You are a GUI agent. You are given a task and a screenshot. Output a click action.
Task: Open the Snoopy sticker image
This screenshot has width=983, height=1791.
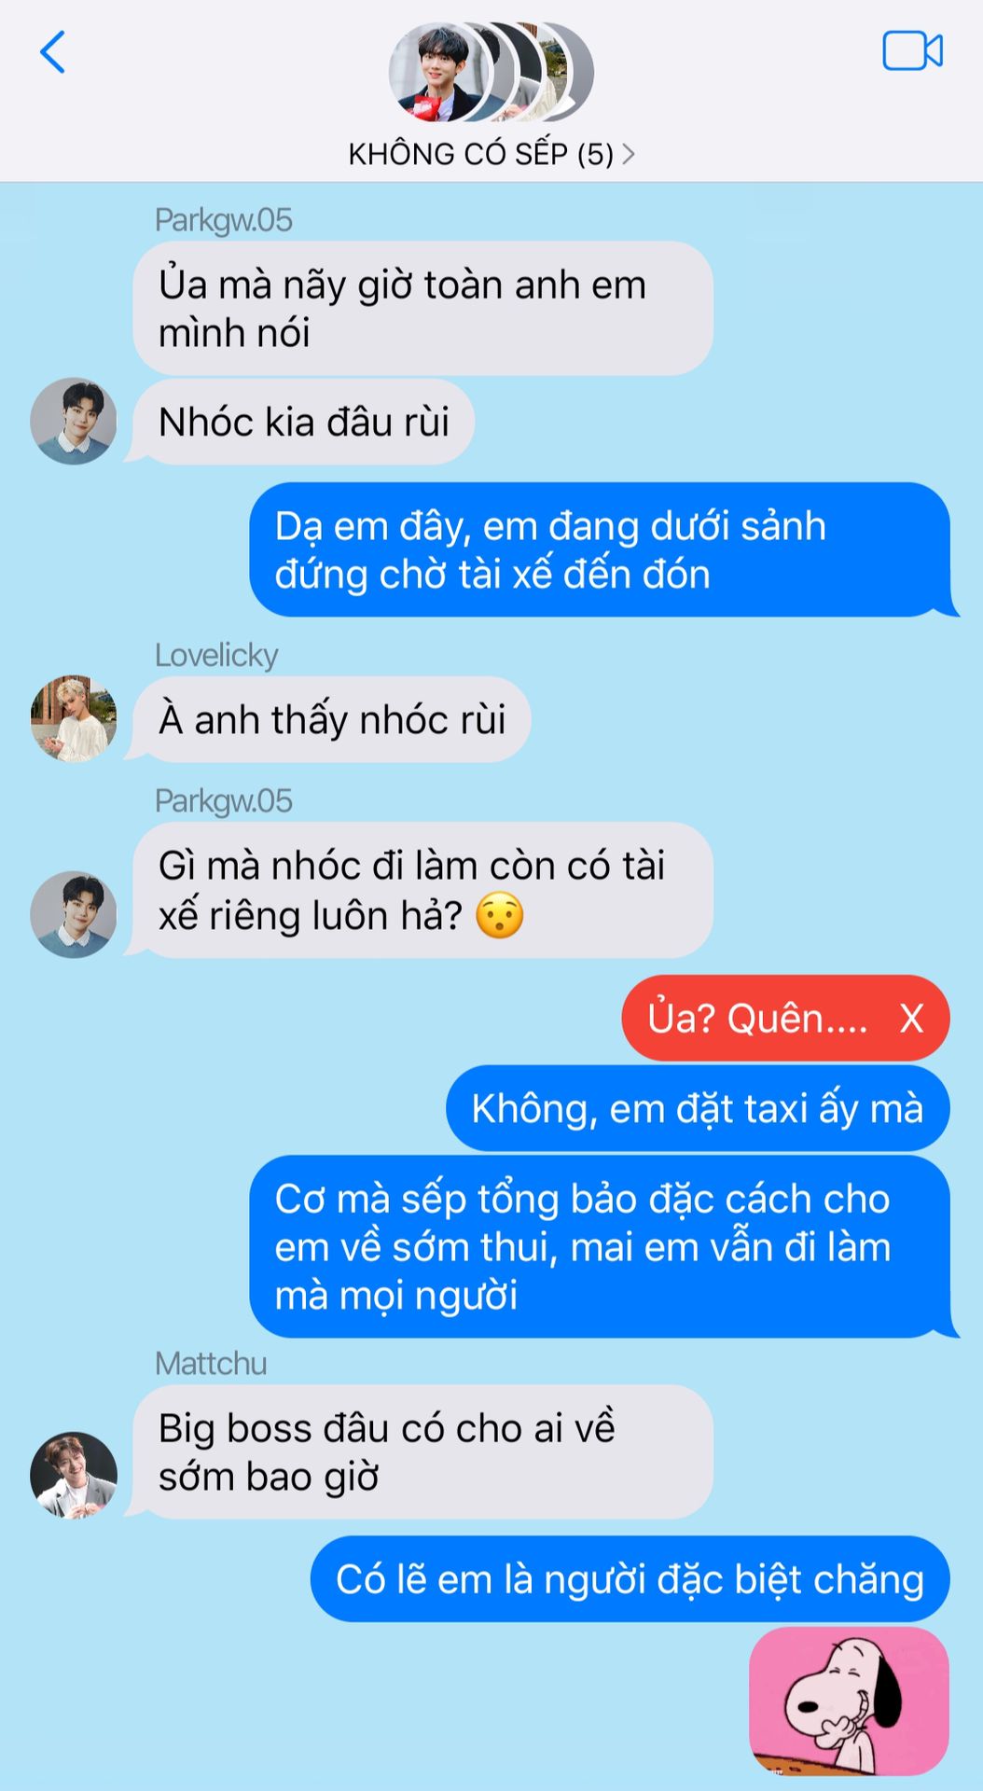click(849, 1701)
